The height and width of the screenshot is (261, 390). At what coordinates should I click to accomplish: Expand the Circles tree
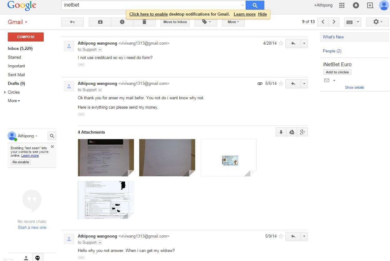click(x=5, y=92)
